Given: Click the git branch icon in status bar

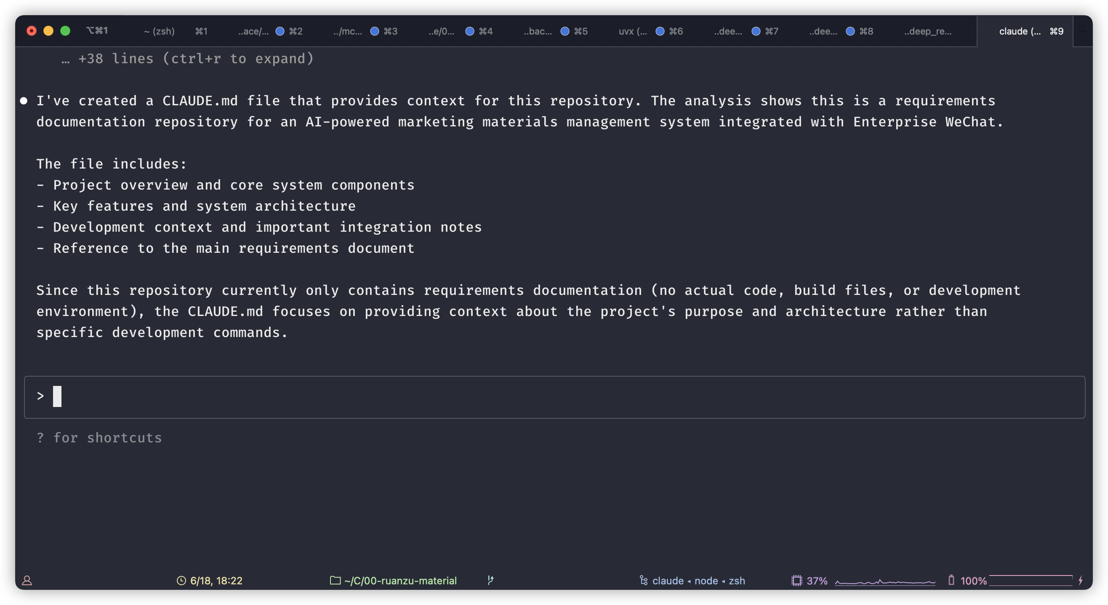Looking at the screenshot, I should coord(490,580).
